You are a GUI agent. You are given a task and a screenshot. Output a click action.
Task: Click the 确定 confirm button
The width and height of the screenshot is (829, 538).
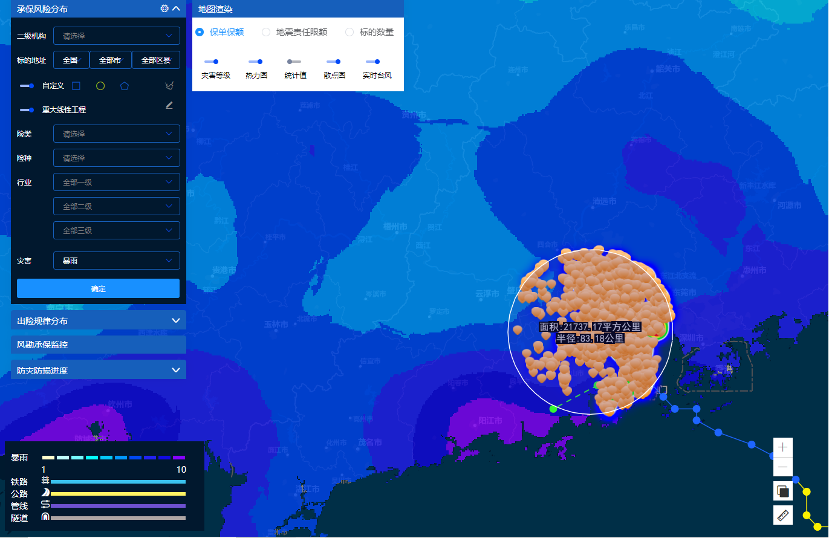(x=99, y=288)
